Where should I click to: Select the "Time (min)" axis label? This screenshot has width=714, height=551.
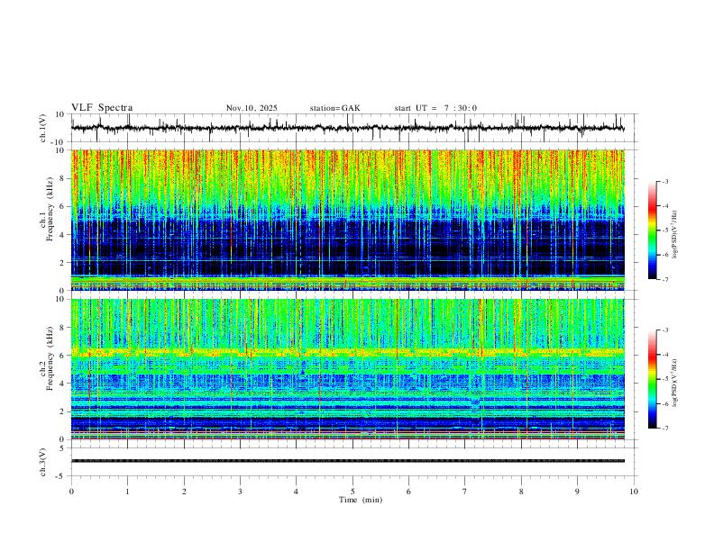point(361,500)
